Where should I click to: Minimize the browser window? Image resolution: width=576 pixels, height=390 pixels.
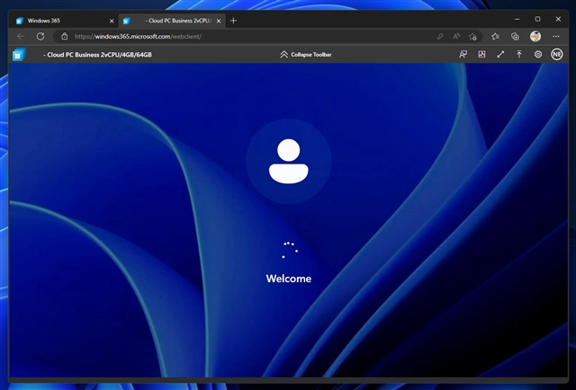pos(517,19)
